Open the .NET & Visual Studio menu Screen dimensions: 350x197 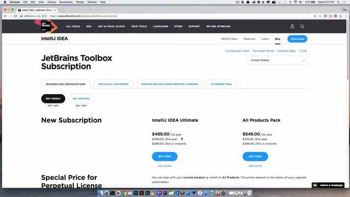(111, 26)
